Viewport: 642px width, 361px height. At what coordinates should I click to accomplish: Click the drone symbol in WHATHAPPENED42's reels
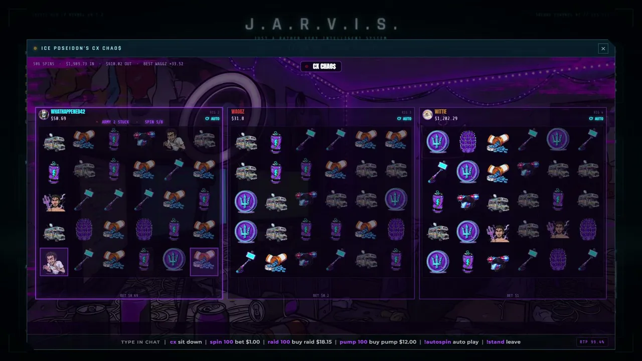point(144,140)
